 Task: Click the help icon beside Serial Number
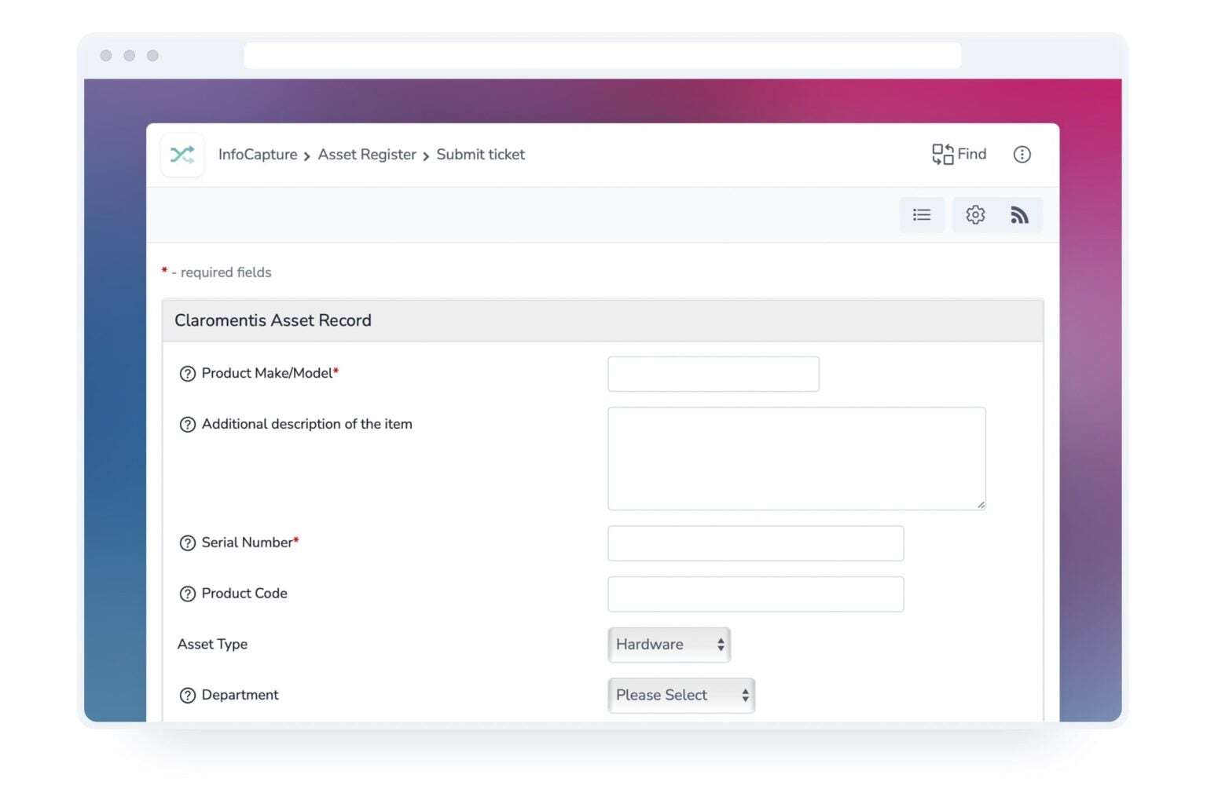pos(187,543)
